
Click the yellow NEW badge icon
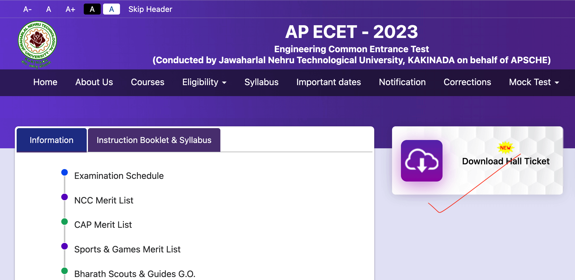pos(505,147)
